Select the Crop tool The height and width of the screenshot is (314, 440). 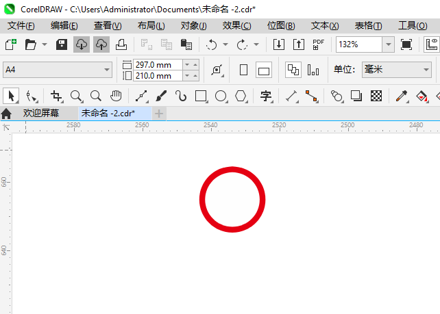56,96
